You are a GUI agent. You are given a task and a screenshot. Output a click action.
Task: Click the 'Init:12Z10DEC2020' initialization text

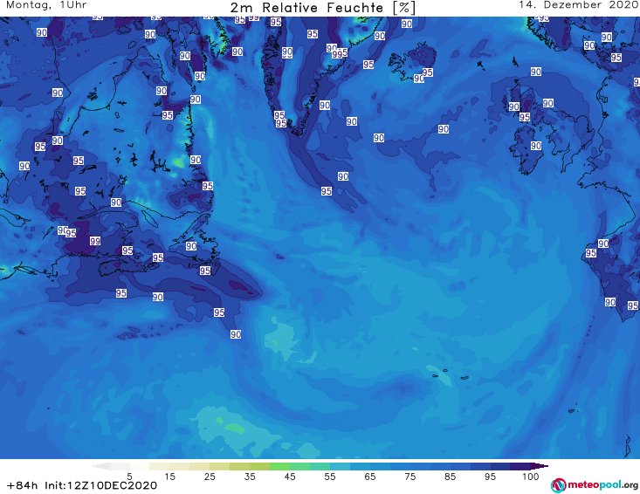pos(100,485)
